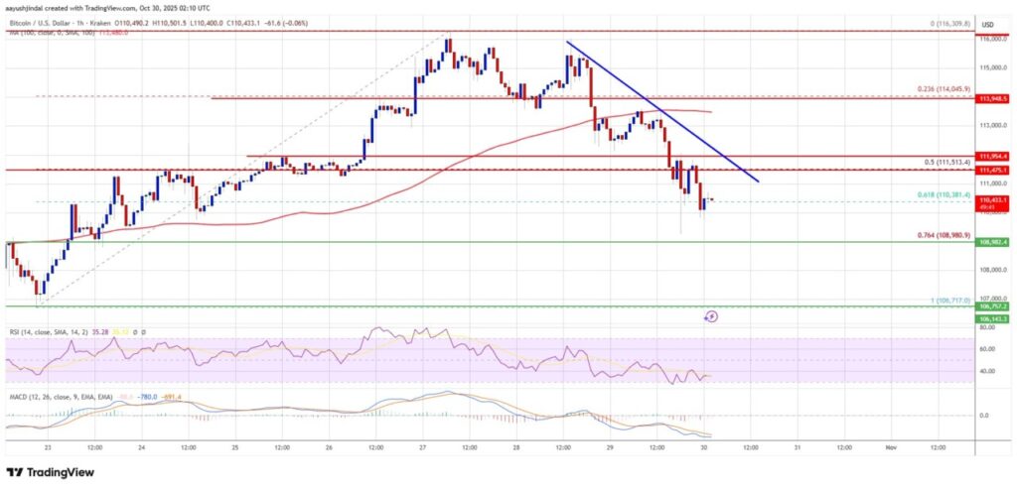The height and width of the screenshot is (489, 1017).
Task: Click the purple event marker icon below the chart
Action: [711, 316]
